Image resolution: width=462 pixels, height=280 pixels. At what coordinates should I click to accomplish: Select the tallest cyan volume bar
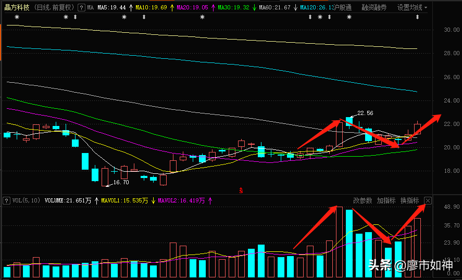click(349, 244)
